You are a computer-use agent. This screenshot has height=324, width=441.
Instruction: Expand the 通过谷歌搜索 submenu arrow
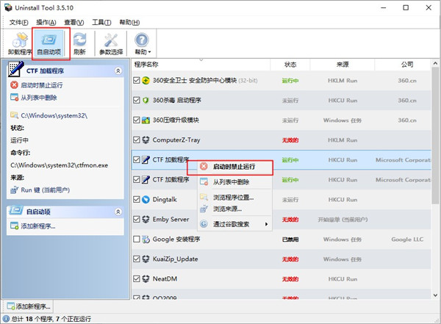pyautogui.click(x=265, y=223)
